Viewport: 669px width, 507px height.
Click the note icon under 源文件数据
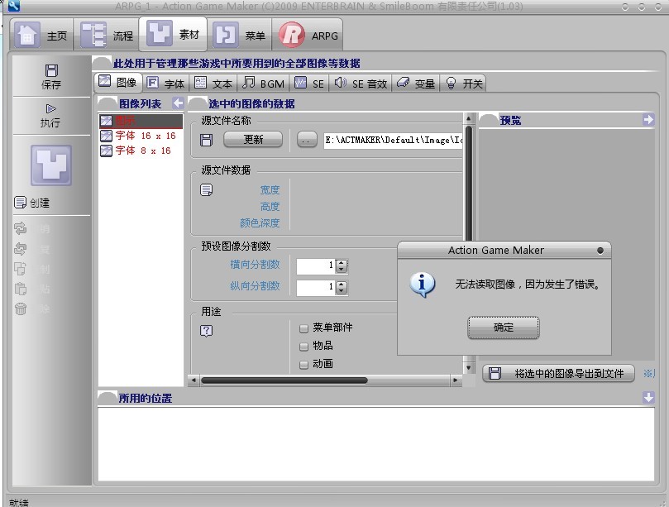[x=207, y=189]
